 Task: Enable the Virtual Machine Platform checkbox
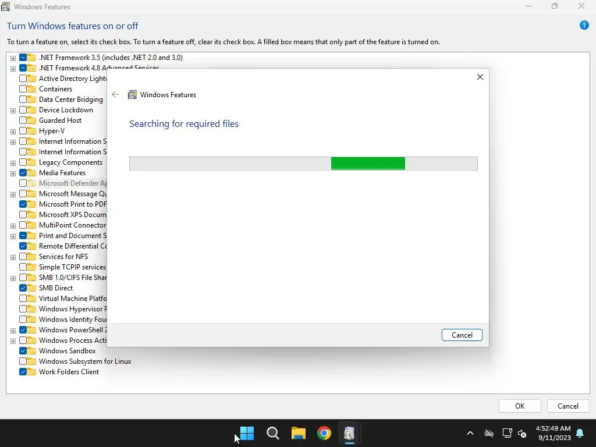click(23, 299)
